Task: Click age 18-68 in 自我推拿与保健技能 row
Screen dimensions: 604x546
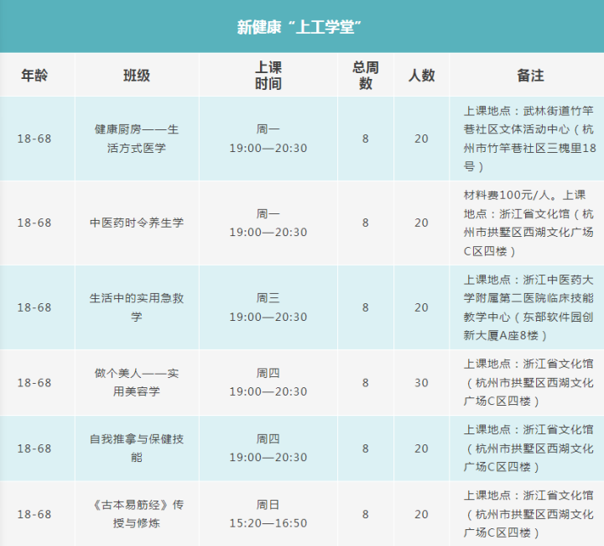Action: click(x=34, y=449)
